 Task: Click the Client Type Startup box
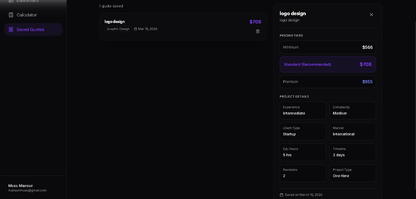tap(303, 131)
